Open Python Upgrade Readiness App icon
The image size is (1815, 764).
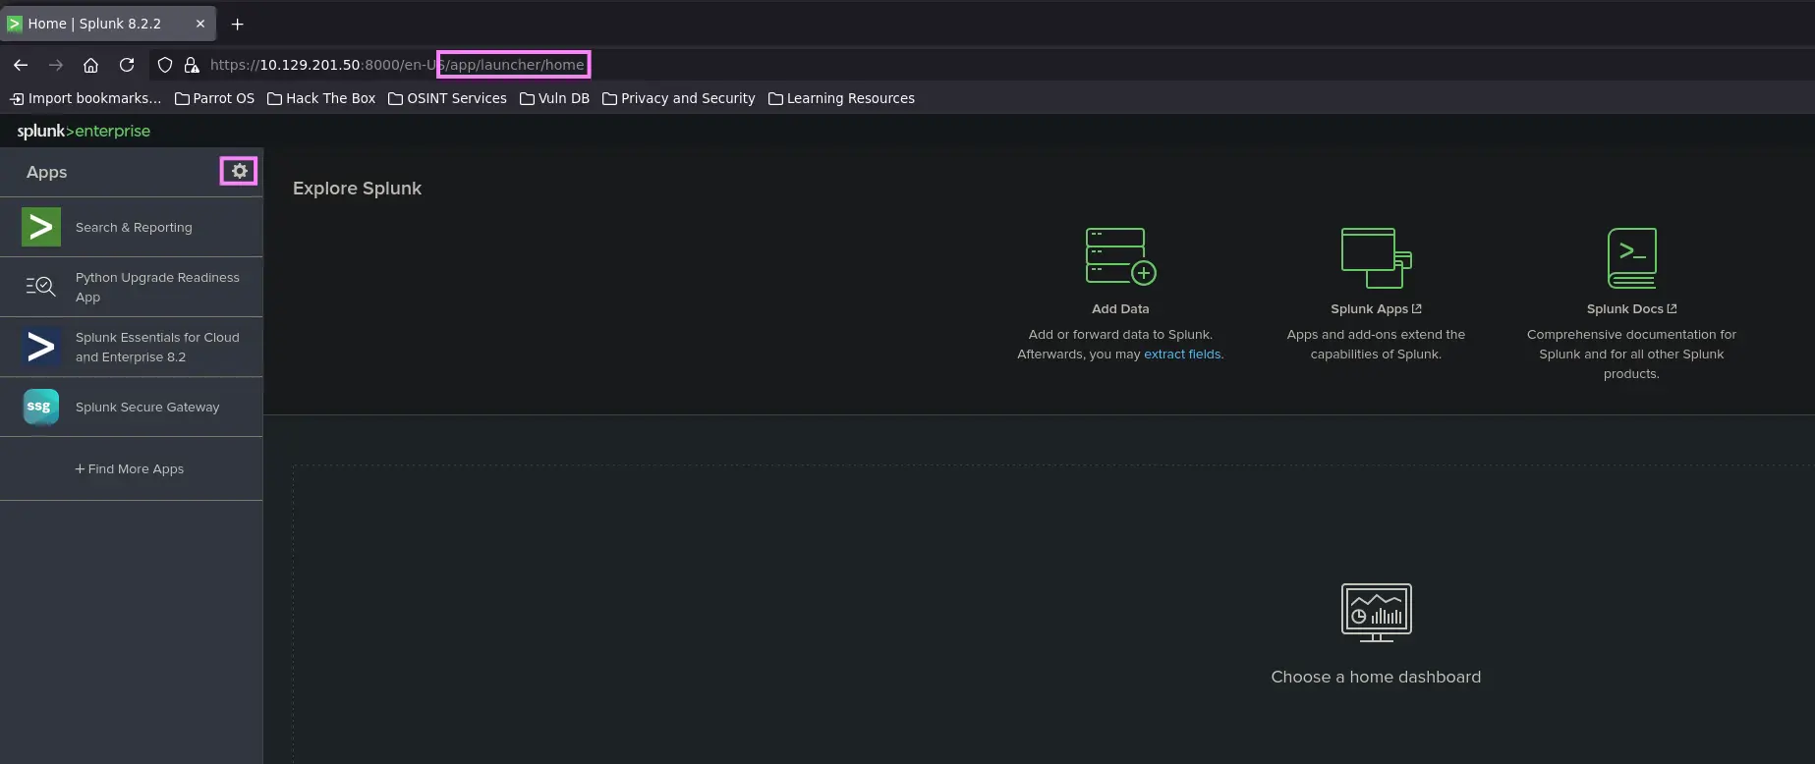point(40,287)
